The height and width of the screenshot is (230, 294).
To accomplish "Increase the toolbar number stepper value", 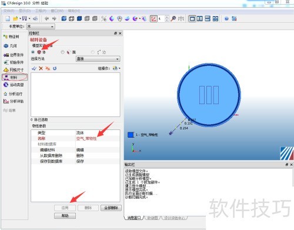I will pos(167,17).
